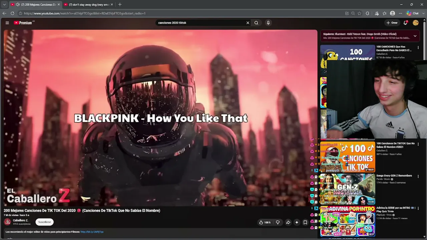Close the "200 Mejores Canciones" tab
The height and width of the screenshot is (240, 427).
click(58, 5)
